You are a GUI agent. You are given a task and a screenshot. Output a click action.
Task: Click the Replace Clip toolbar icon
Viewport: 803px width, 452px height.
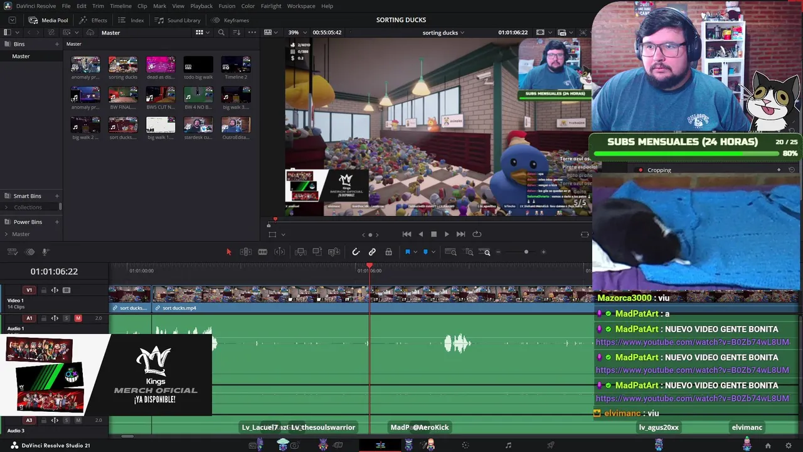334,252
